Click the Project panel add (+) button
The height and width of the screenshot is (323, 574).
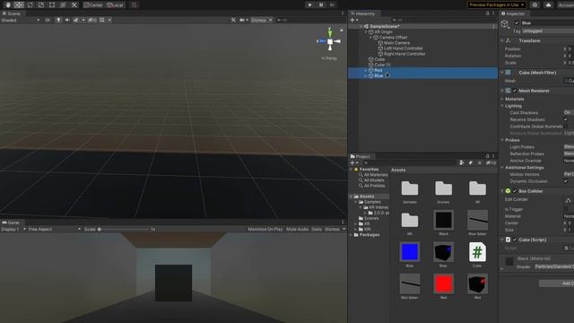click(x=354, y=162)
